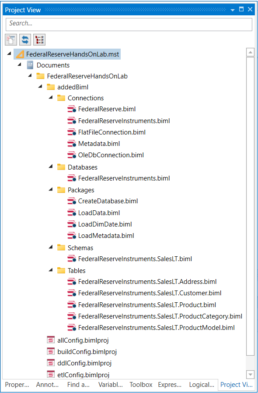Click the Documents node icon
Viewport: 258px width, 393px height.
click(29, 65)
